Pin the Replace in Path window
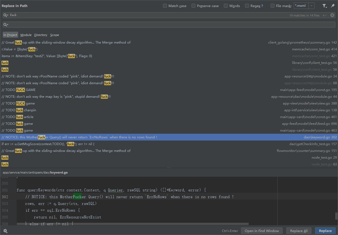 click(x=333, y=6)
